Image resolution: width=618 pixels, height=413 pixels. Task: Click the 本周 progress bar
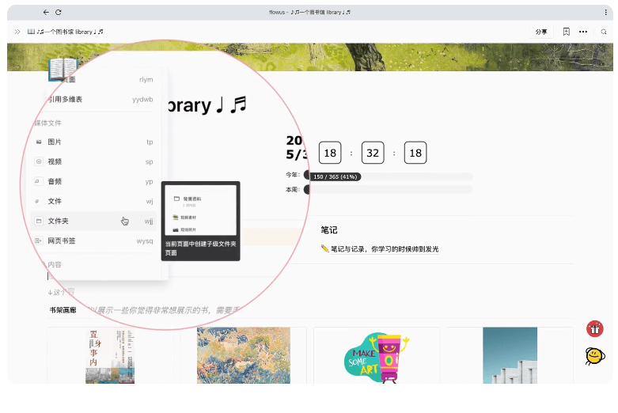389,190
